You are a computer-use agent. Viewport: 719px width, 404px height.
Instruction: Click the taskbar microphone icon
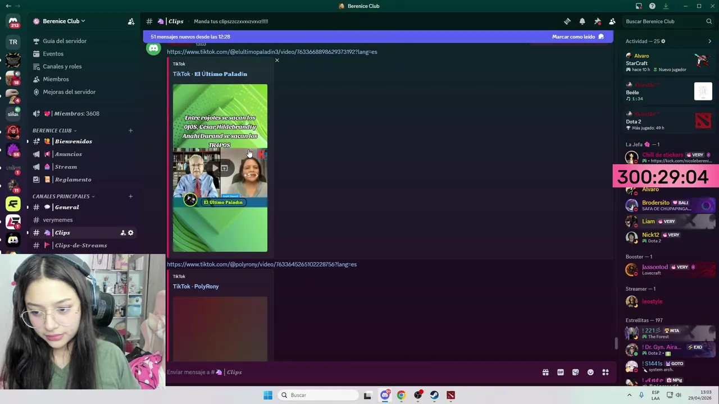641,395
